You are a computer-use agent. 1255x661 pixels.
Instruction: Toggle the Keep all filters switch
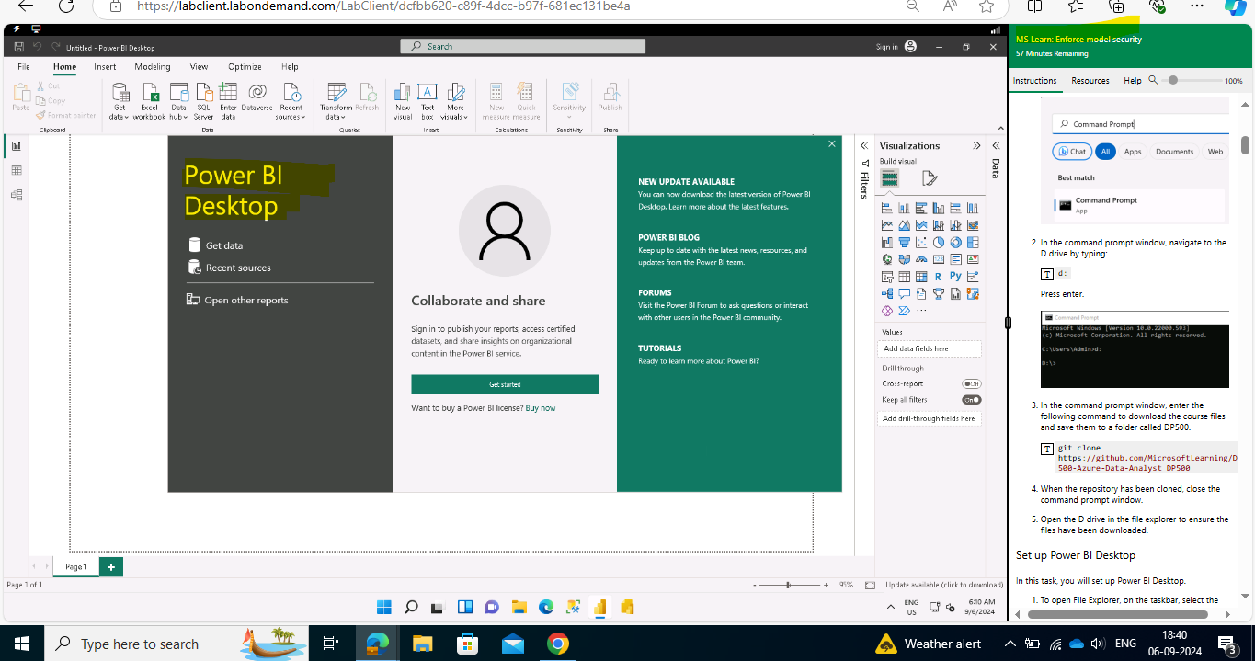(x=971, y=400)
